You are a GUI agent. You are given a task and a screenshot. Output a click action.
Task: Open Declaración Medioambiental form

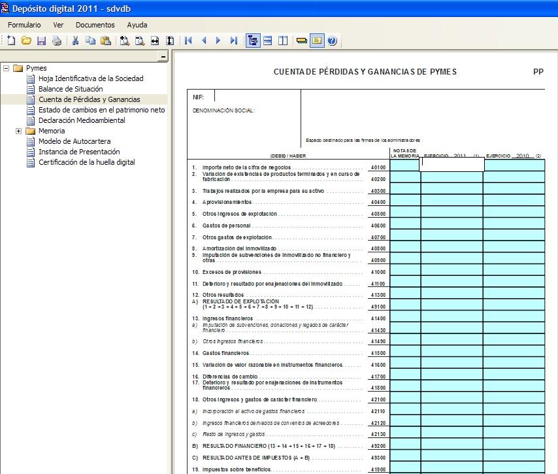82,120
